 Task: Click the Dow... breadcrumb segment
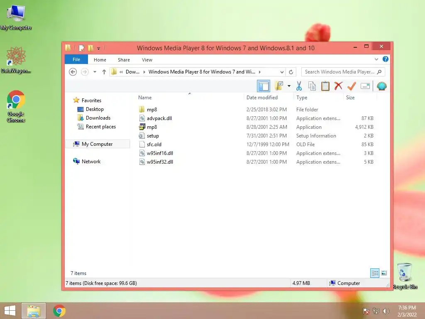pos(132,72)
